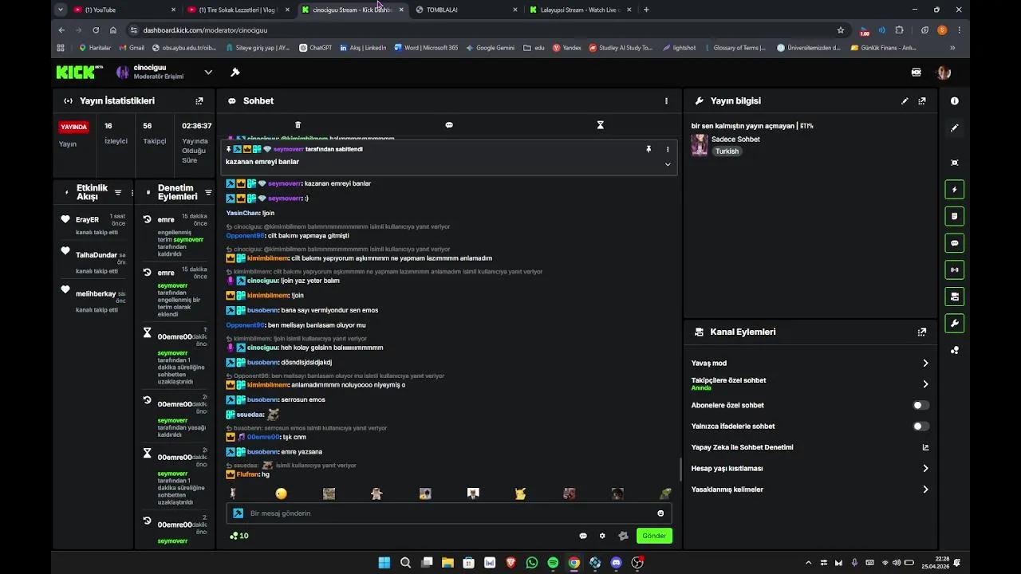Toggle the document panel in sidebar
The image size is (1021, 574).
pos(955,216)
